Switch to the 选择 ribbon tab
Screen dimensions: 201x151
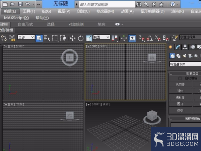pyautogui.click(x=51, y=24)
